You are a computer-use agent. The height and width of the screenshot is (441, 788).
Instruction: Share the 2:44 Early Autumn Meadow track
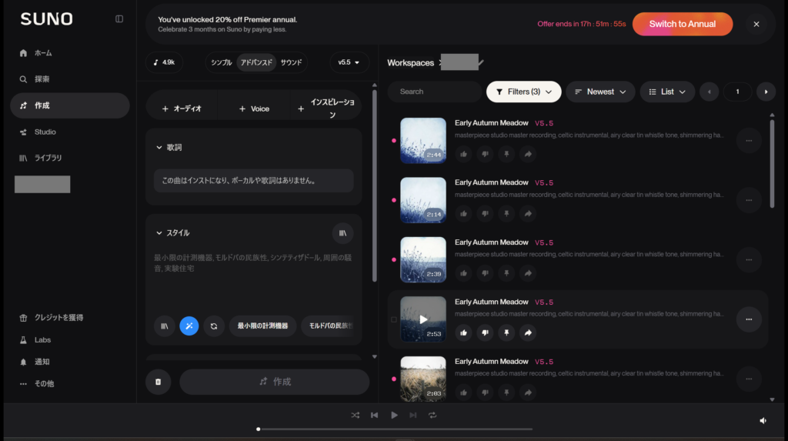click(528, 155)
